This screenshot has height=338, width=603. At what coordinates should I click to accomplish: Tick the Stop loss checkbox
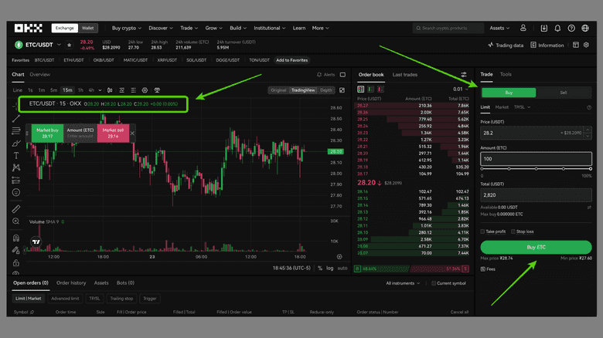[x=513, y=232]
